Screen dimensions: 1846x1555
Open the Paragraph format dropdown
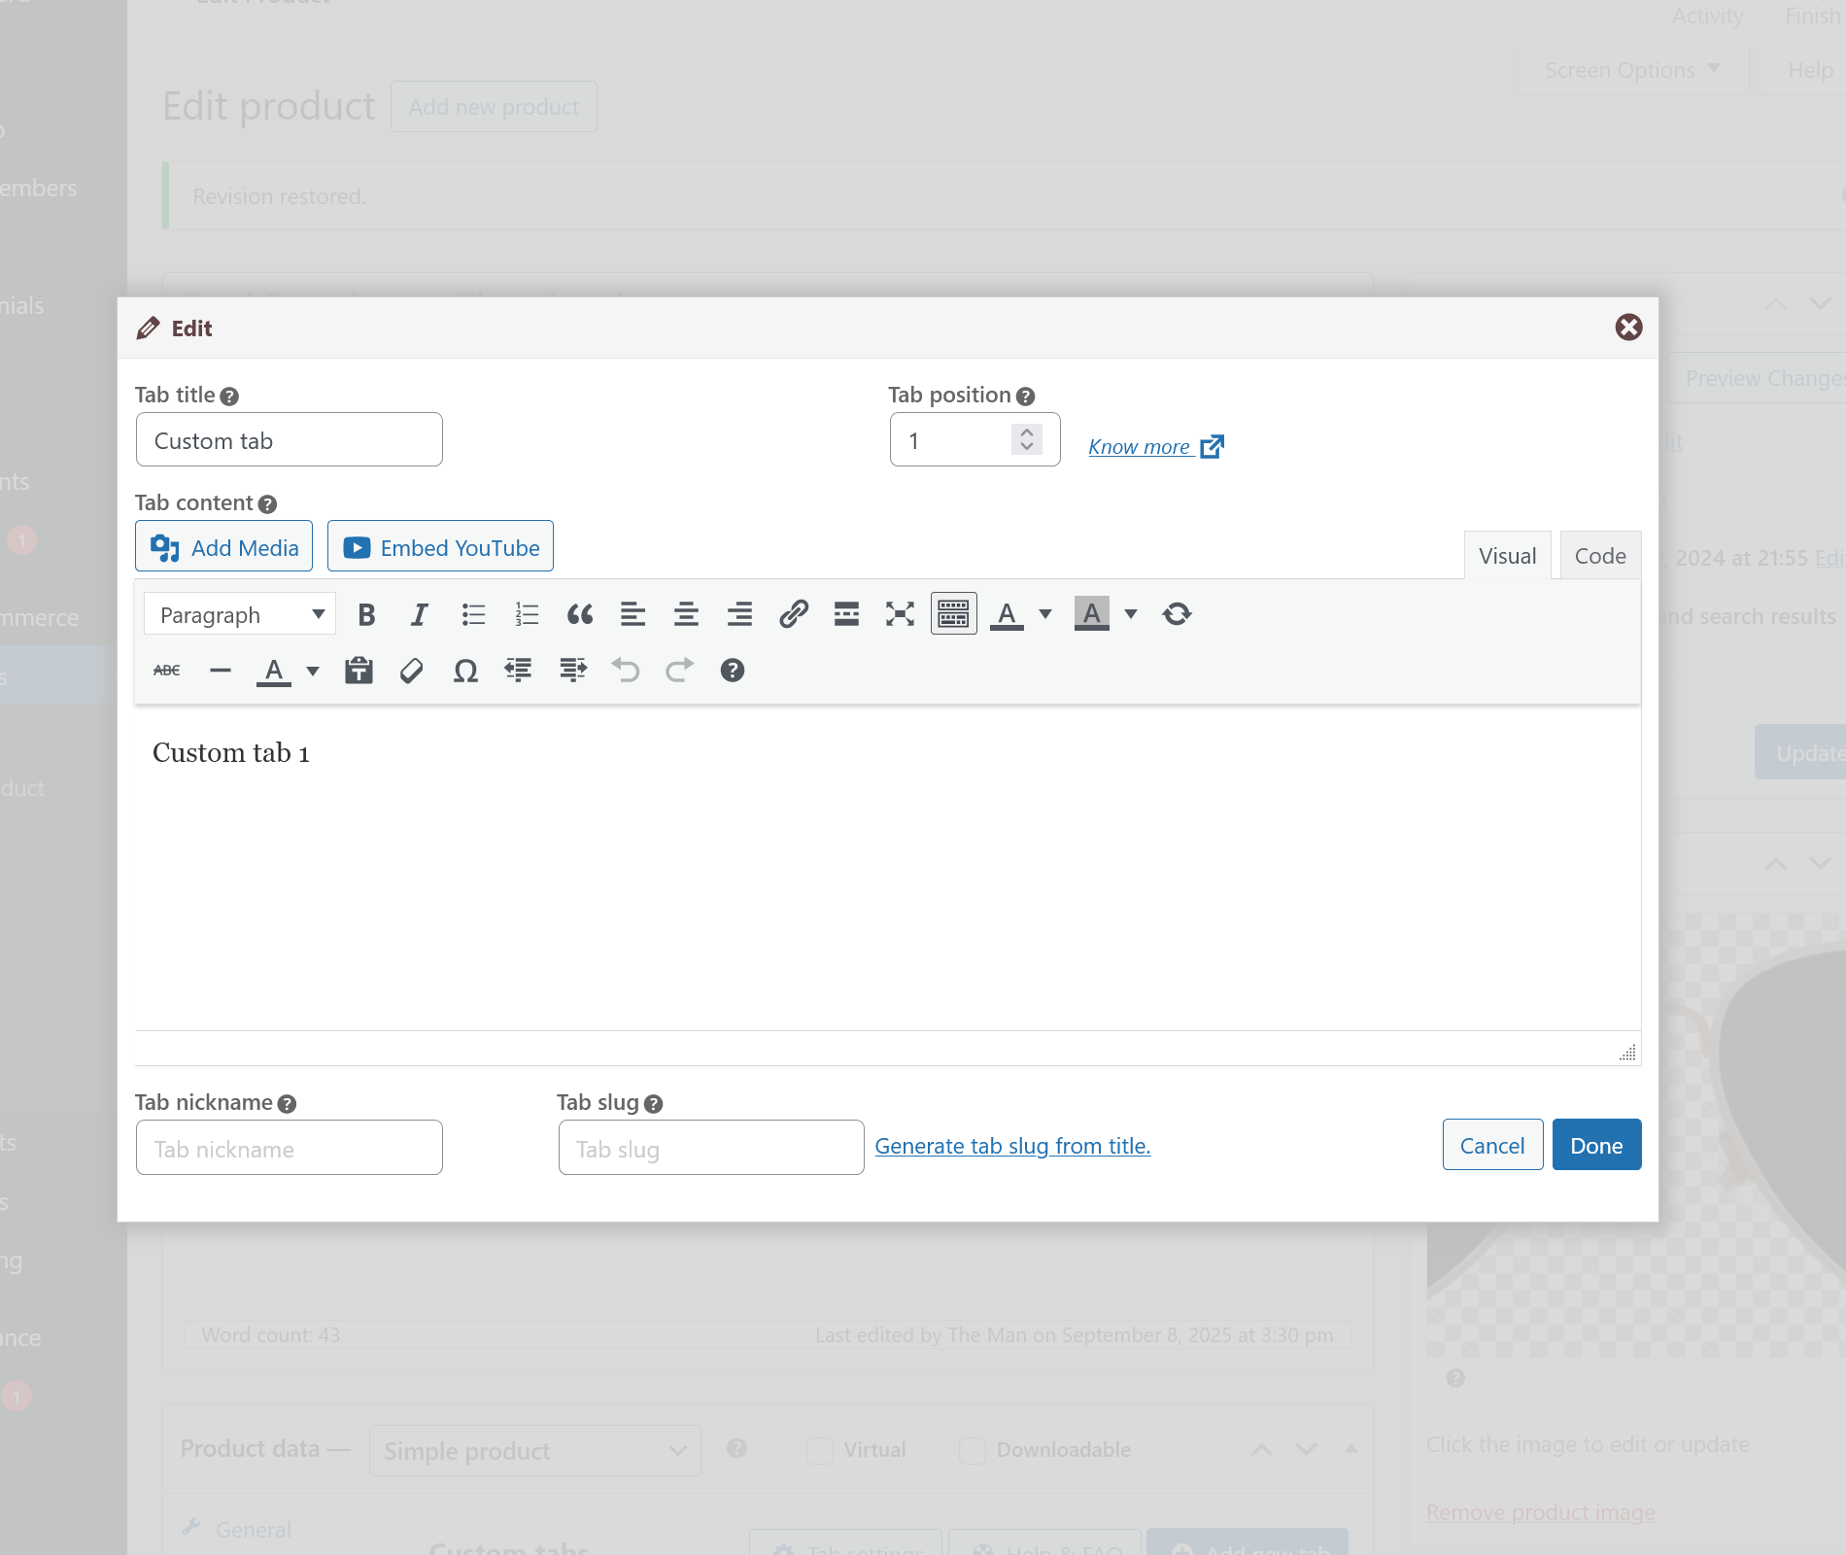pos(240,614)
